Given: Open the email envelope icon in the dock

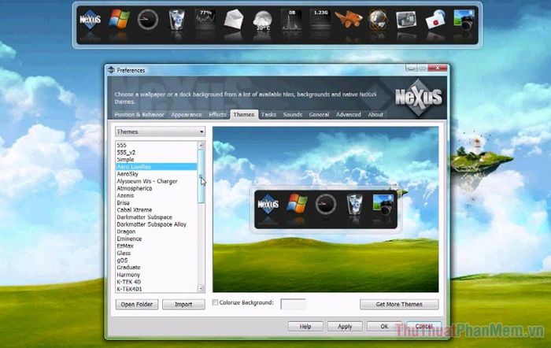Looking at the screenshot, I should [234, 20].
